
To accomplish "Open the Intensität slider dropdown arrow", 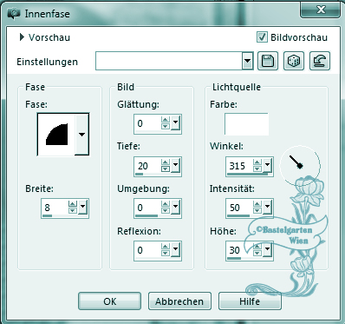I will click(x=267, y=207).
